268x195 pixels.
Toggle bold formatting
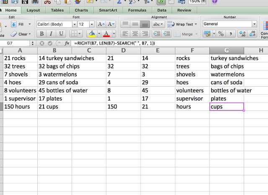[42, 34]
